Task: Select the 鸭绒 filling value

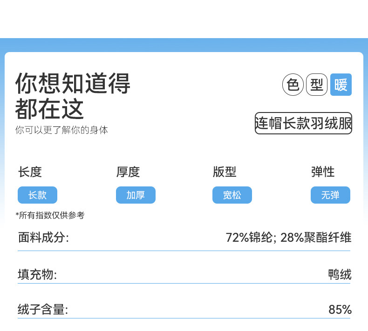Action: (x=340, y=274)
